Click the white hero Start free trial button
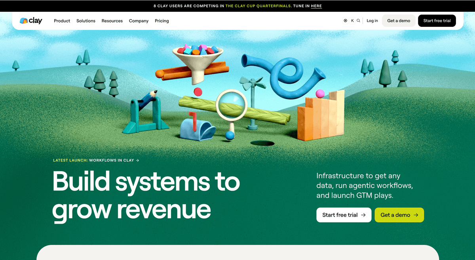The width and height of the screenshot is (475, 260). click(x=344, y=215)
